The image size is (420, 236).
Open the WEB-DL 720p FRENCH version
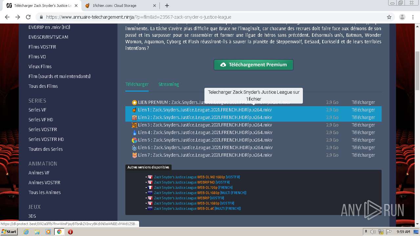(193, 187)
